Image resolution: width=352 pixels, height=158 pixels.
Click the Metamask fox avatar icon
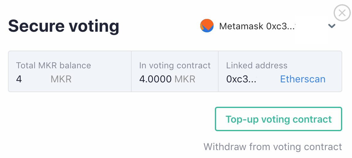[207, 26]
